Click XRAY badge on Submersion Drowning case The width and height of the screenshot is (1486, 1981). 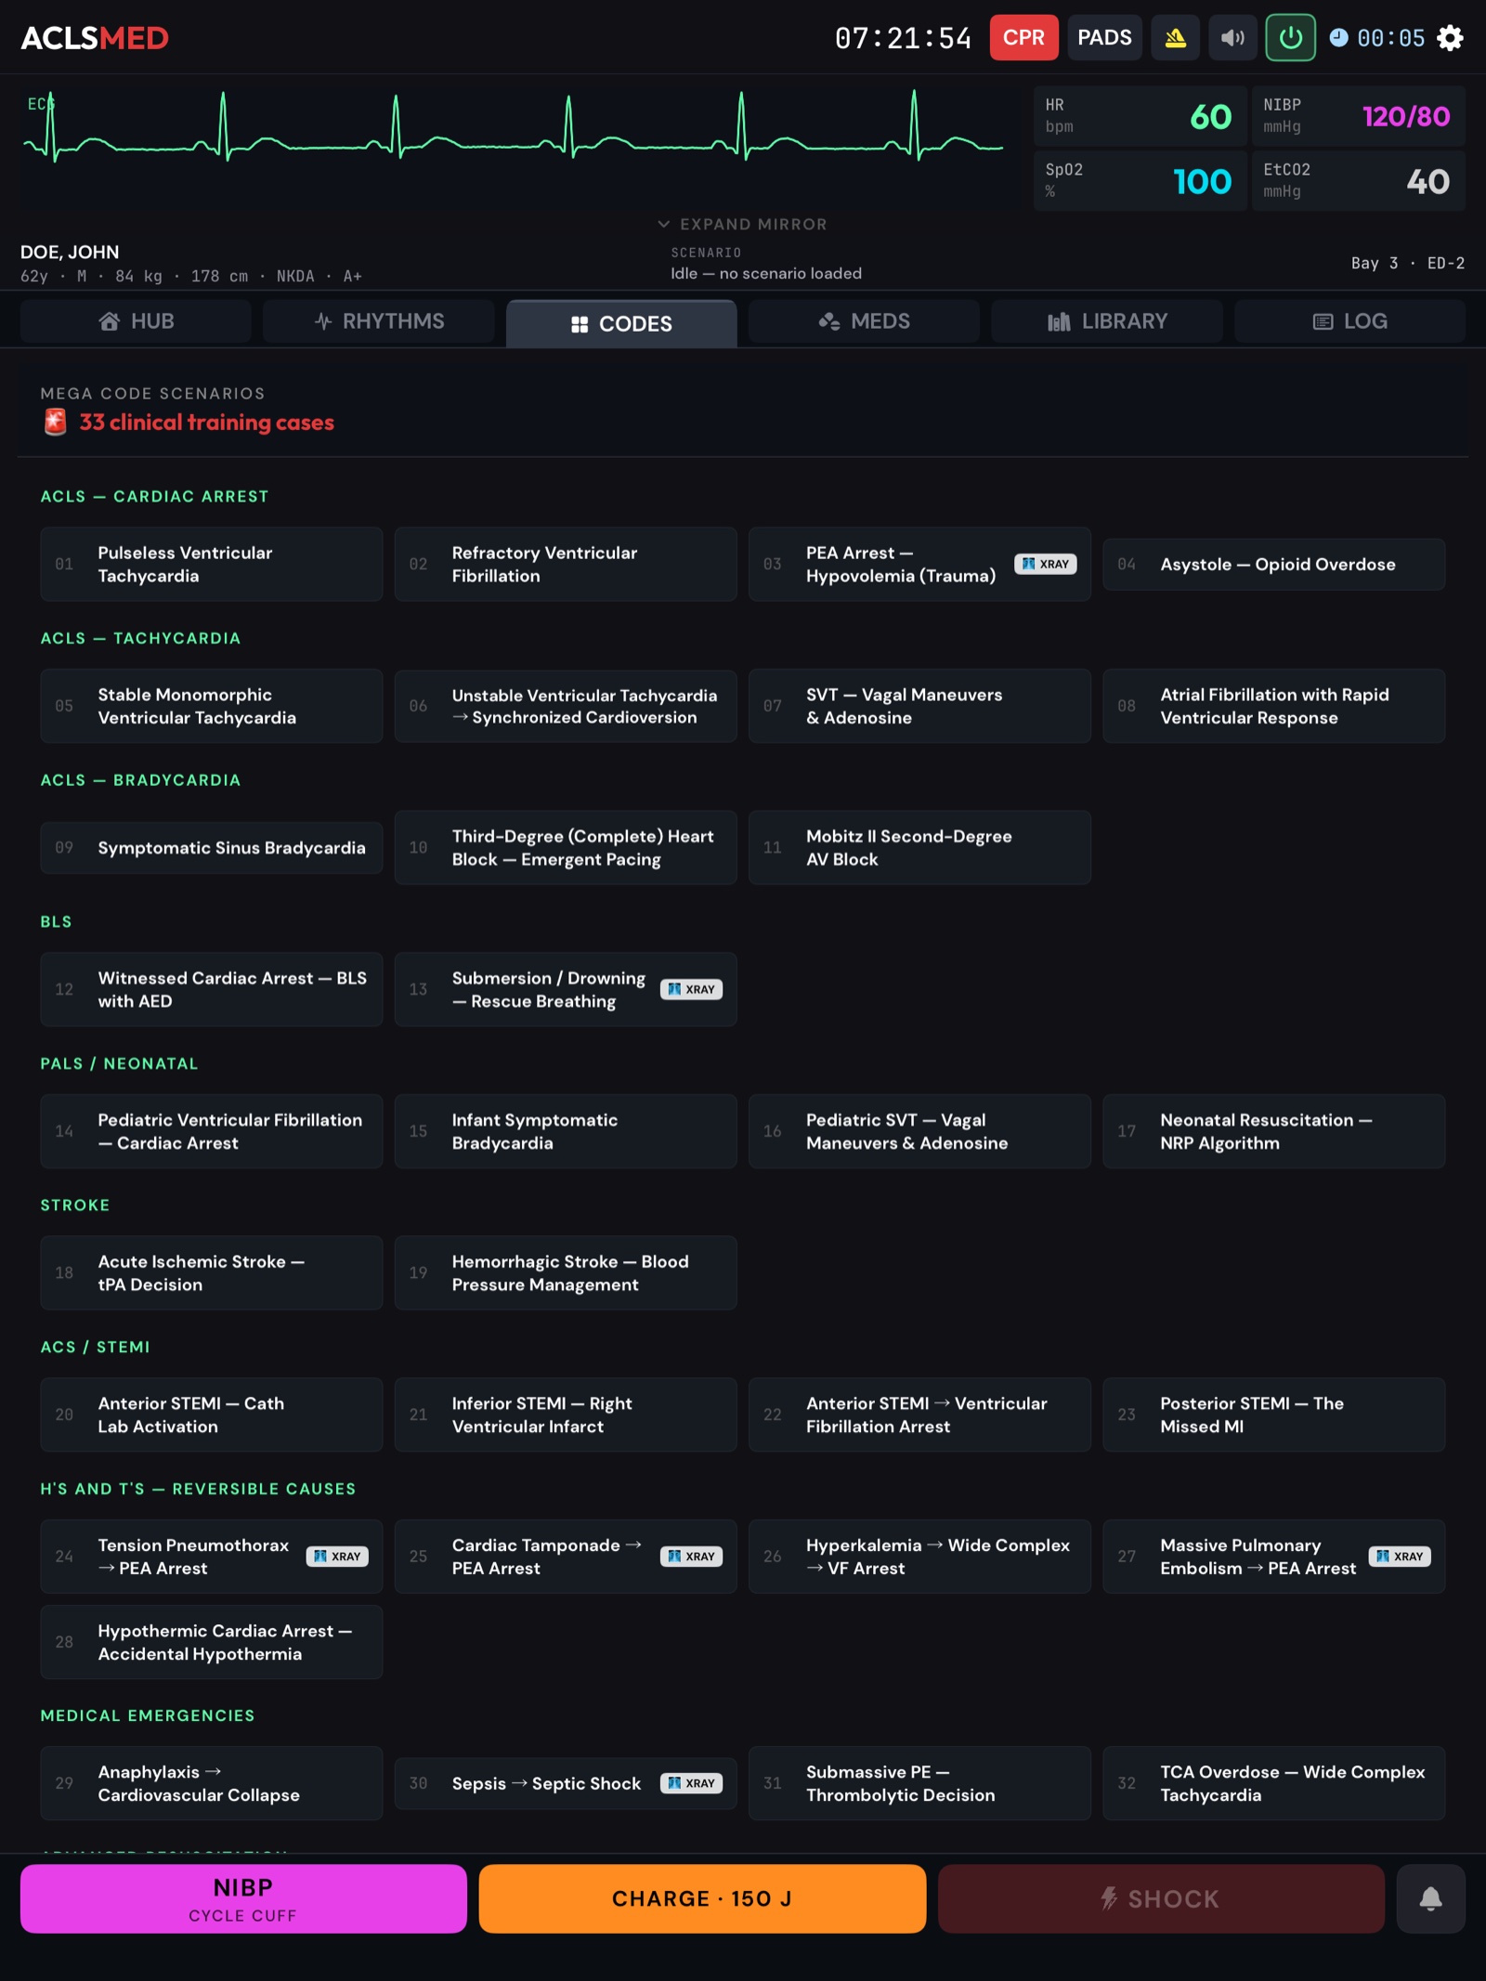692,989
